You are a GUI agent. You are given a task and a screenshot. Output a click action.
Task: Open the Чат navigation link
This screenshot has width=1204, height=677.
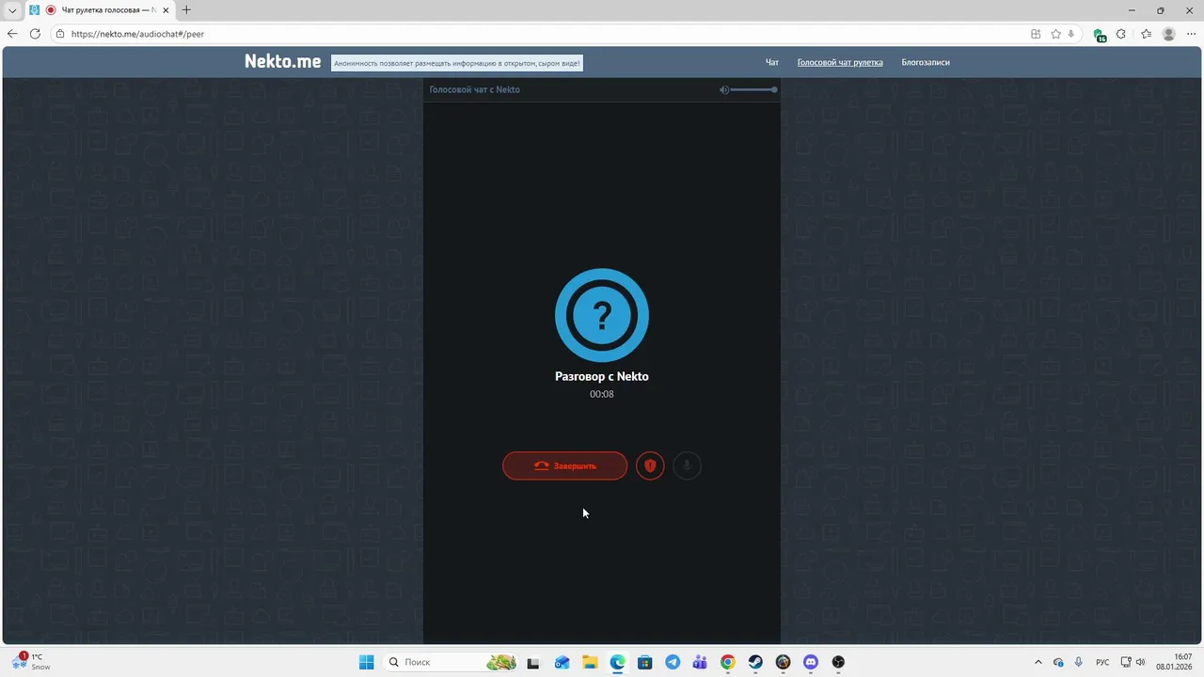pyautogui.click(x=772, y=62)
